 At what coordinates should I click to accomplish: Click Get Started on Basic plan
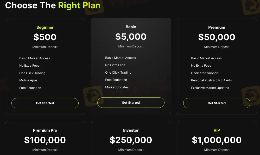(x=131, y=103)
